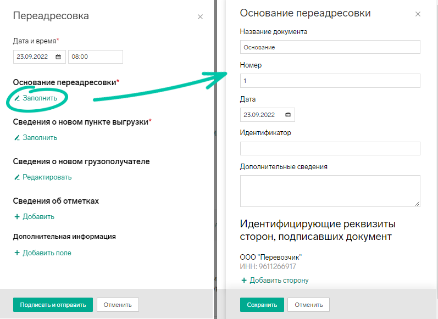Screen dimensions: 438x319
Task: Close the Основание переадресовки panel
Action: [x=418, y=14]
